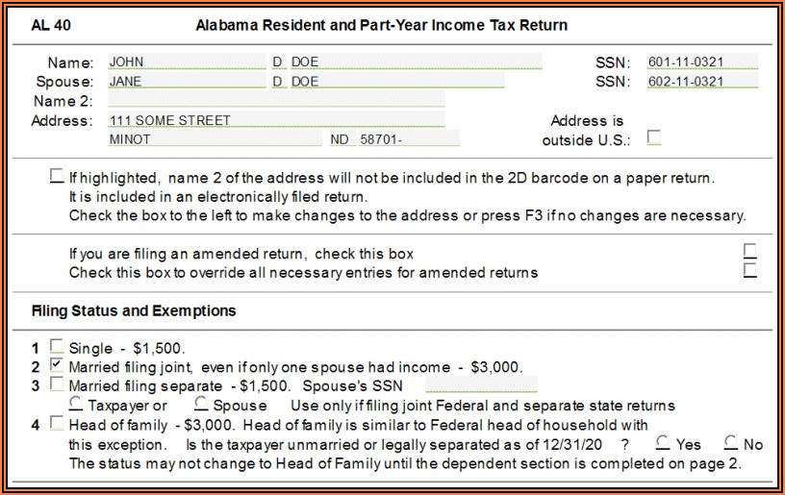Screen dimensions: 785x495
Task: Select the Taxpayer radio option
Action: [76, 405]
